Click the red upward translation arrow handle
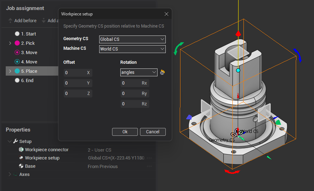This screenshot has height=191, width=314. (x=238, y=34)
